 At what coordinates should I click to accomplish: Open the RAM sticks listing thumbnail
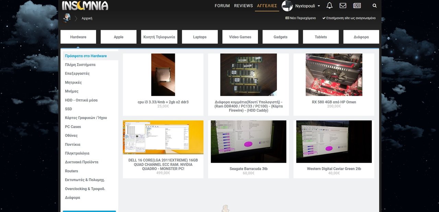[248, 75]
